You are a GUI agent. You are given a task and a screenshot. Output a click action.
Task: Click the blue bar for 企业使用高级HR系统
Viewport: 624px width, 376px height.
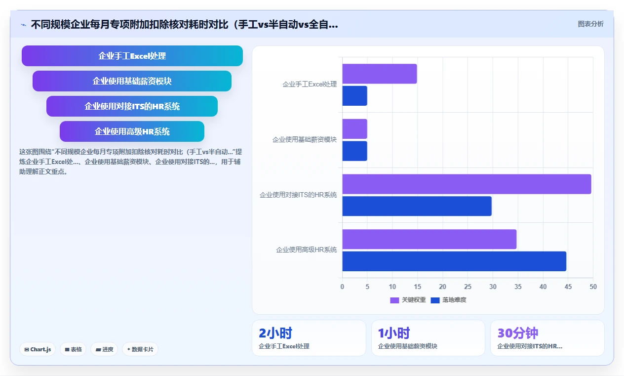pyautogui.click(x=454, y=261)
